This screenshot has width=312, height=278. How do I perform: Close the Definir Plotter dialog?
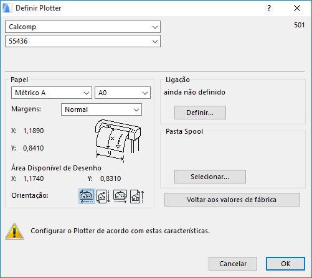297,8
